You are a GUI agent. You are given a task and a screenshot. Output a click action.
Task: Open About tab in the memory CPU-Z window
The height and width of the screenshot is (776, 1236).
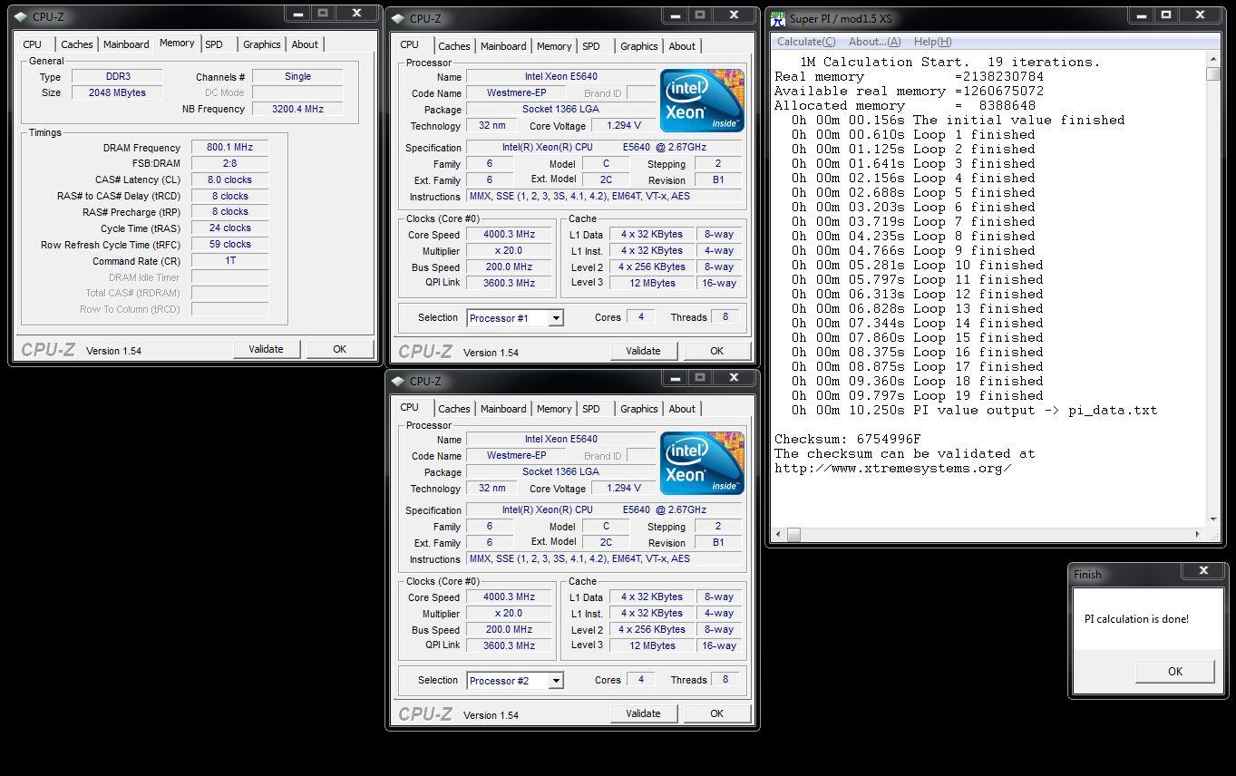pos(305,44)
